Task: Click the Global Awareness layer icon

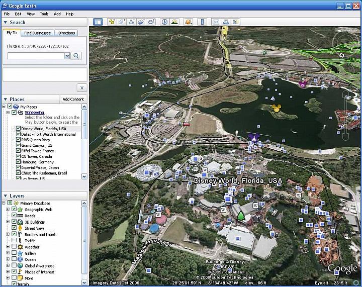Action: click(x=20, y=265)
